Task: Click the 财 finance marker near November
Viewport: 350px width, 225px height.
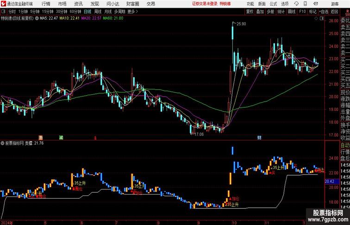Action: pyautogui.click(x=259, y=138)
